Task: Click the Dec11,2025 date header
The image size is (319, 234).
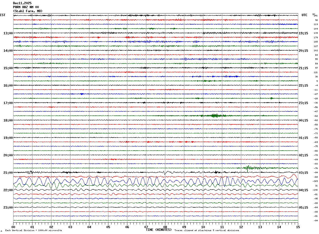Action: coord(22,3)
